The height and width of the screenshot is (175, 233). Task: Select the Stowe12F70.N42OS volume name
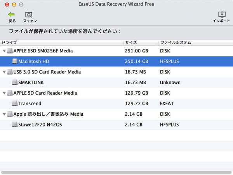pos(40,125)
